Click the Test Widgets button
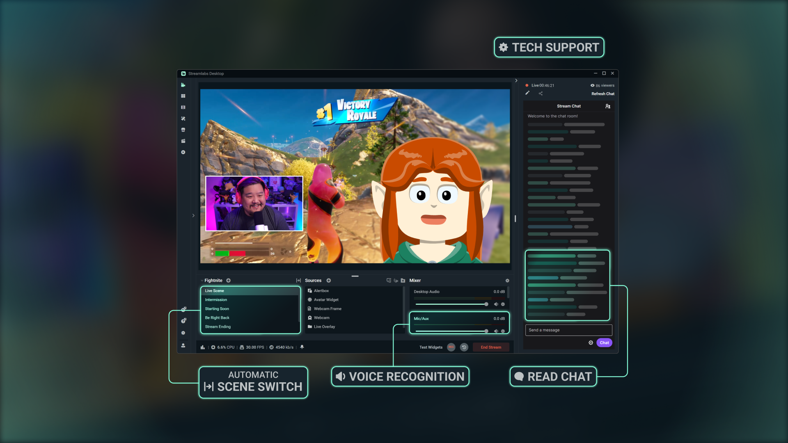 click(431, 347)
